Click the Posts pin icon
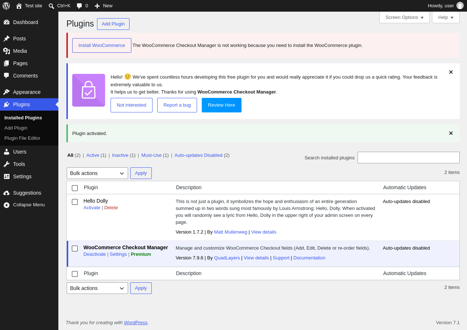The height and width of the screenshot is (330, 467). point(7,39)
